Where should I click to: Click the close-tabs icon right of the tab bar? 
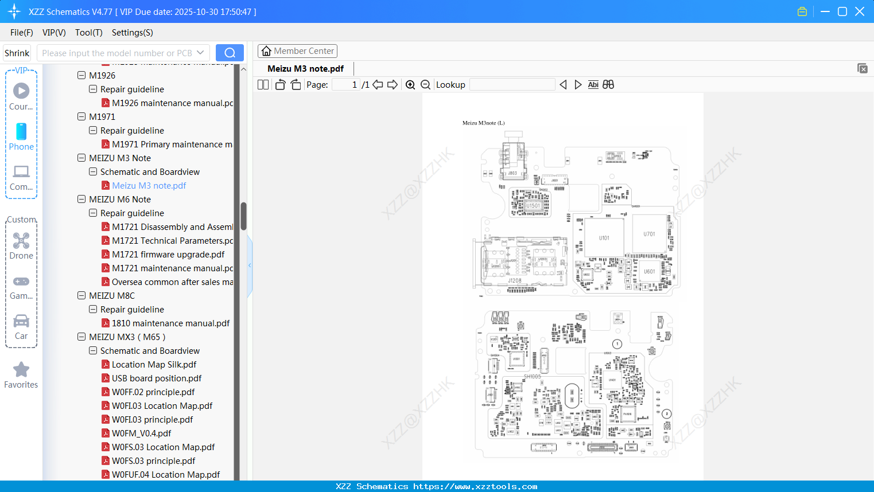click(863, 68)
